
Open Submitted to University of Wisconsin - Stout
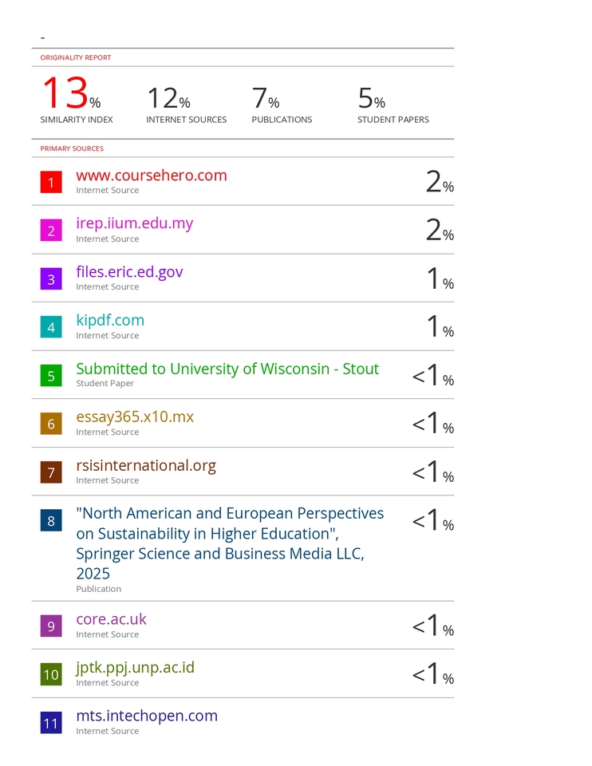pyautogui.click(x=227, y=369)
